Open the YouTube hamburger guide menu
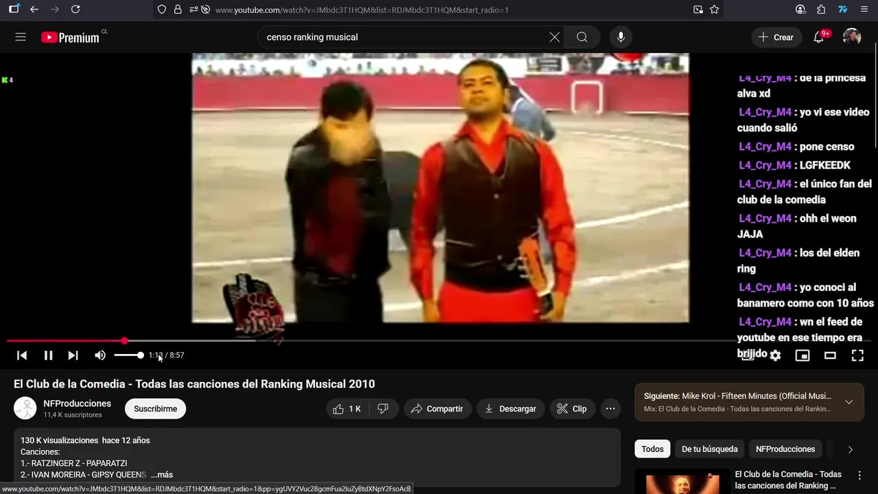This screenshot has height=494, width=878. [21, 37]
